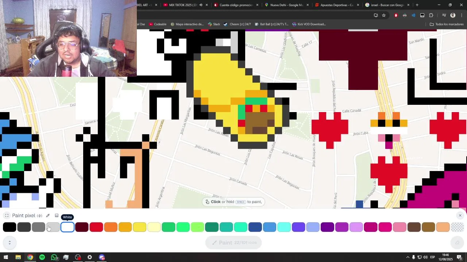Pick the tan brown color swatch

428,227
